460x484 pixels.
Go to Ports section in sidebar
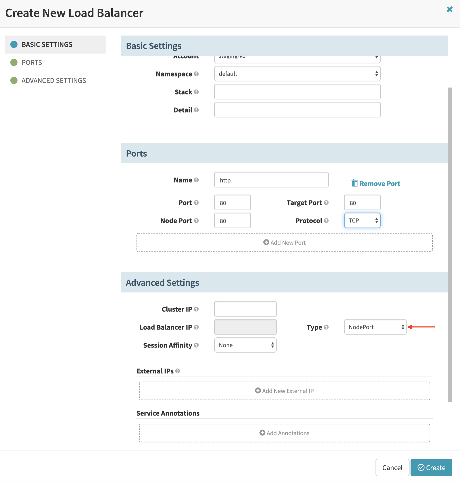32,63
